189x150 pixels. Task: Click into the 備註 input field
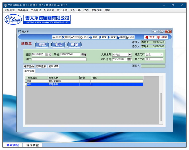(59, 59)
